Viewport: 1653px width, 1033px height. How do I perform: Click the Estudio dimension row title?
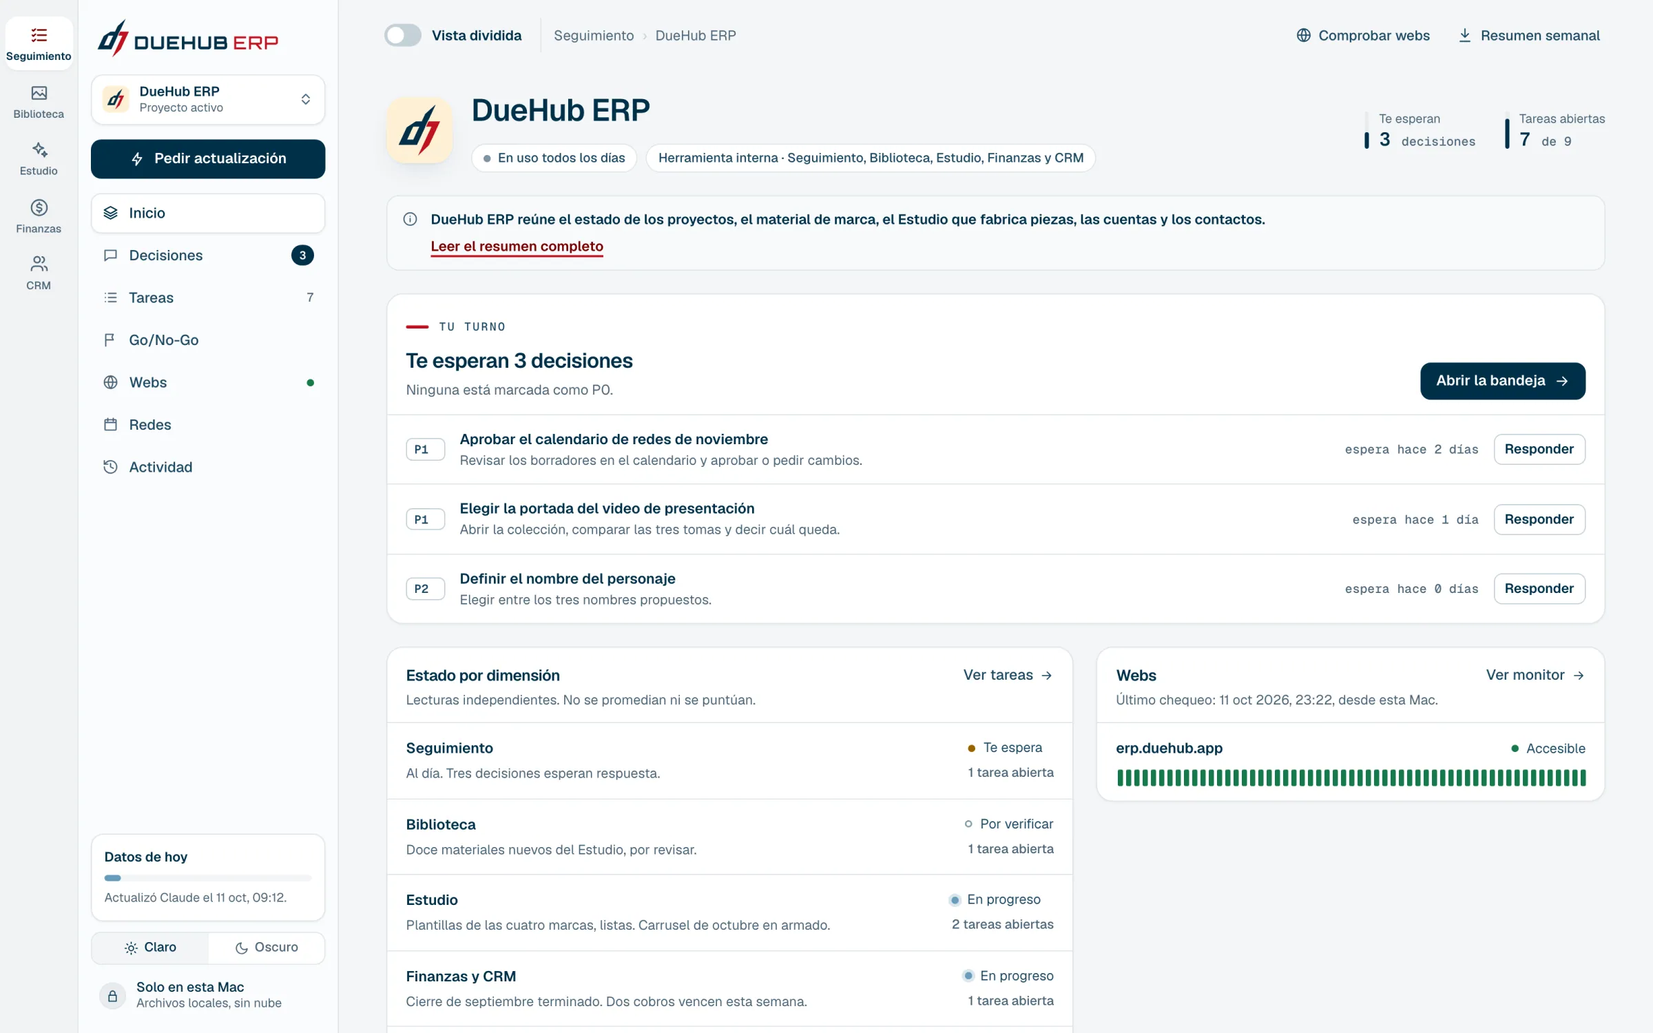pyautogui.click(x=432, y=900)
